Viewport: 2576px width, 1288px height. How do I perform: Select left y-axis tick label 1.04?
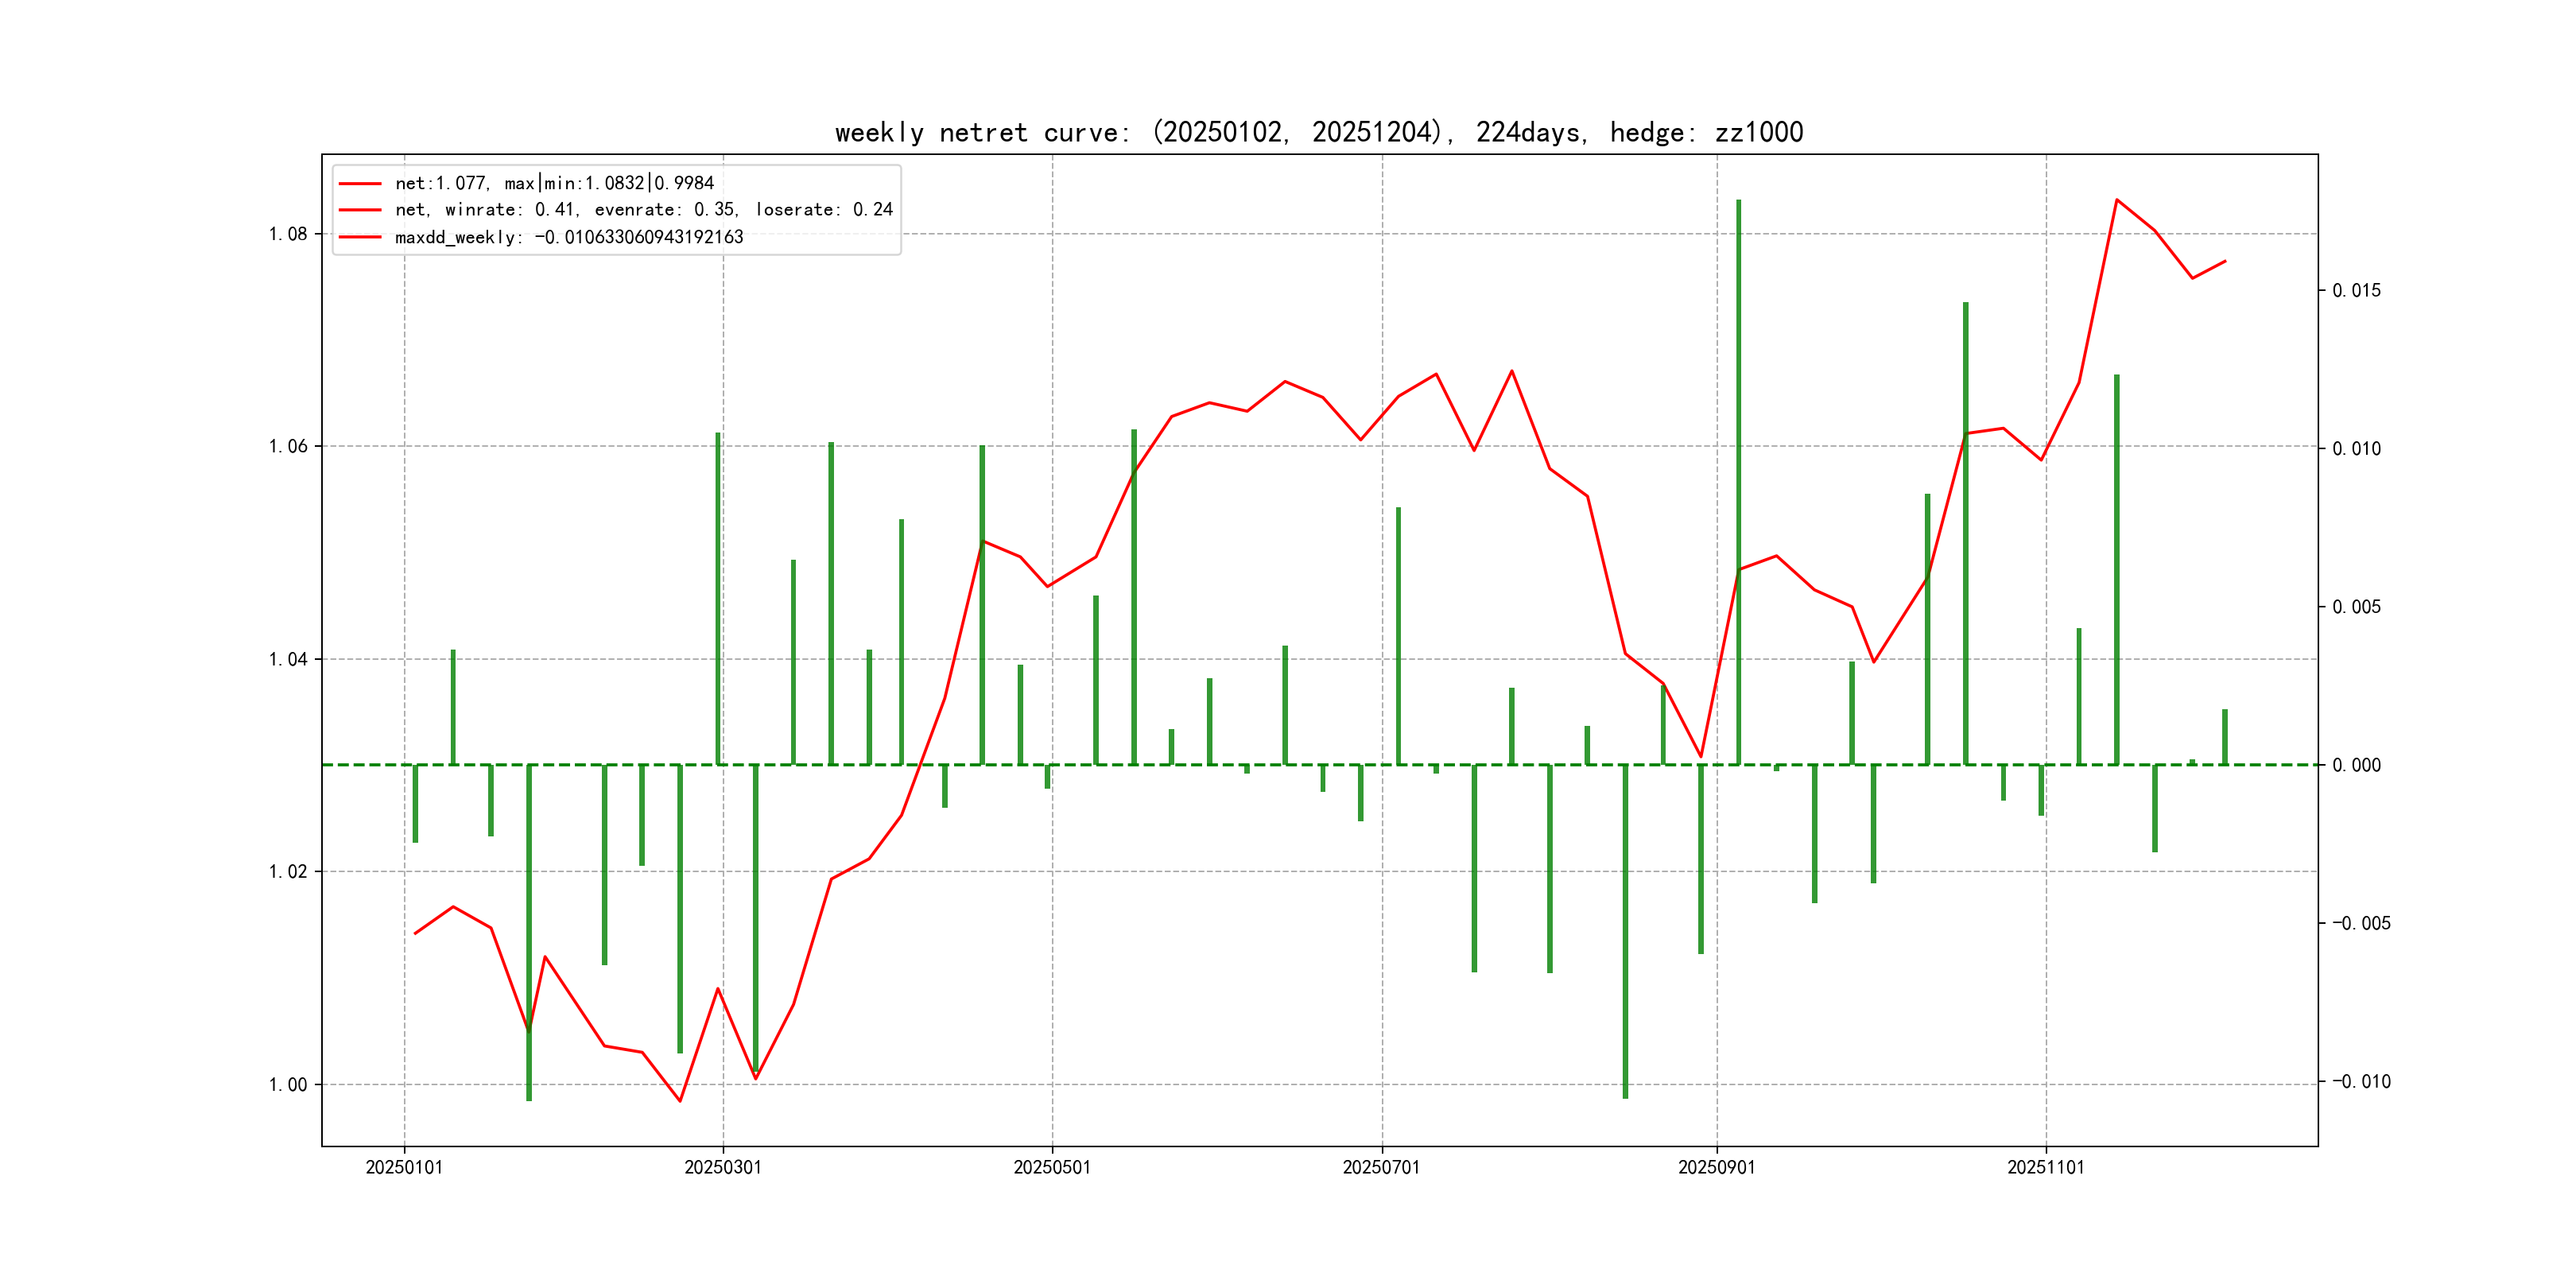pos(288,659)
